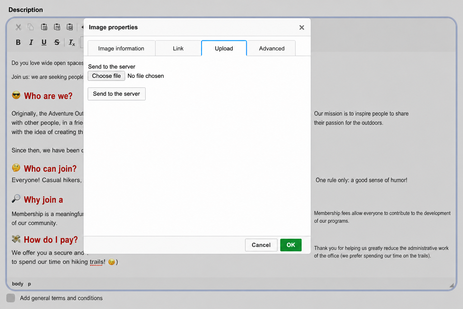This screenshot has height=309, width=463.
Task: Toggle Italic formatting
Action: click(31, 43)
